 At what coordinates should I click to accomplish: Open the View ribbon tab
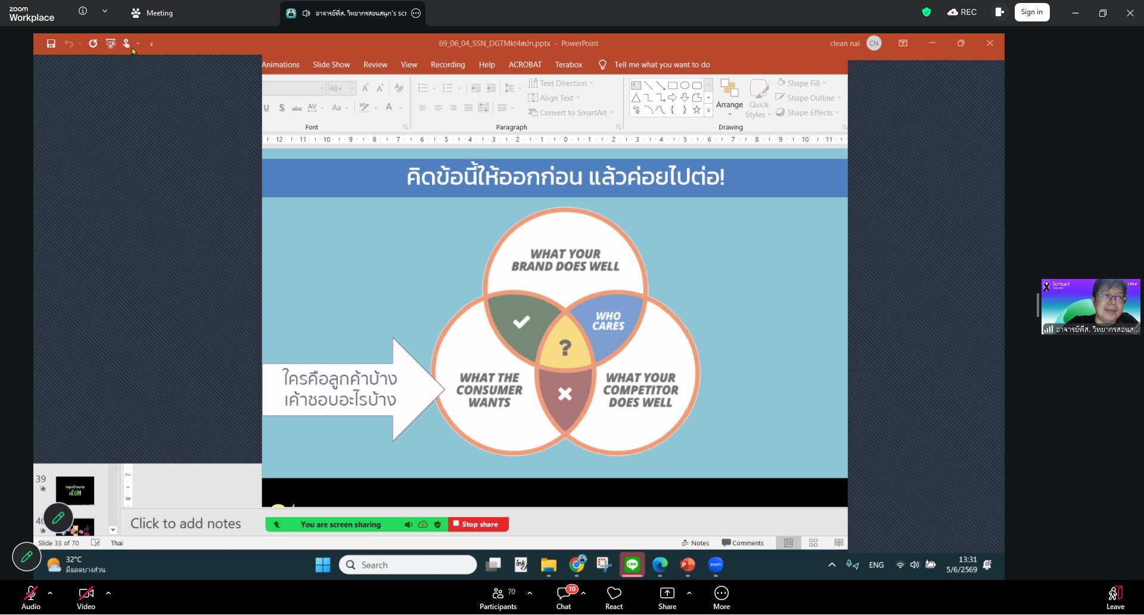point(409,65)
